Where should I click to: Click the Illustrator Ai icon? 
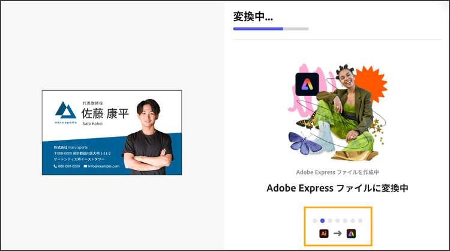point(324,234)
